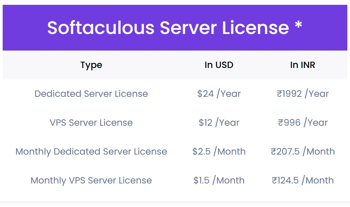Click the dollar sign before 24
Viewport: 350px width, 207px height.
(200, 94)
